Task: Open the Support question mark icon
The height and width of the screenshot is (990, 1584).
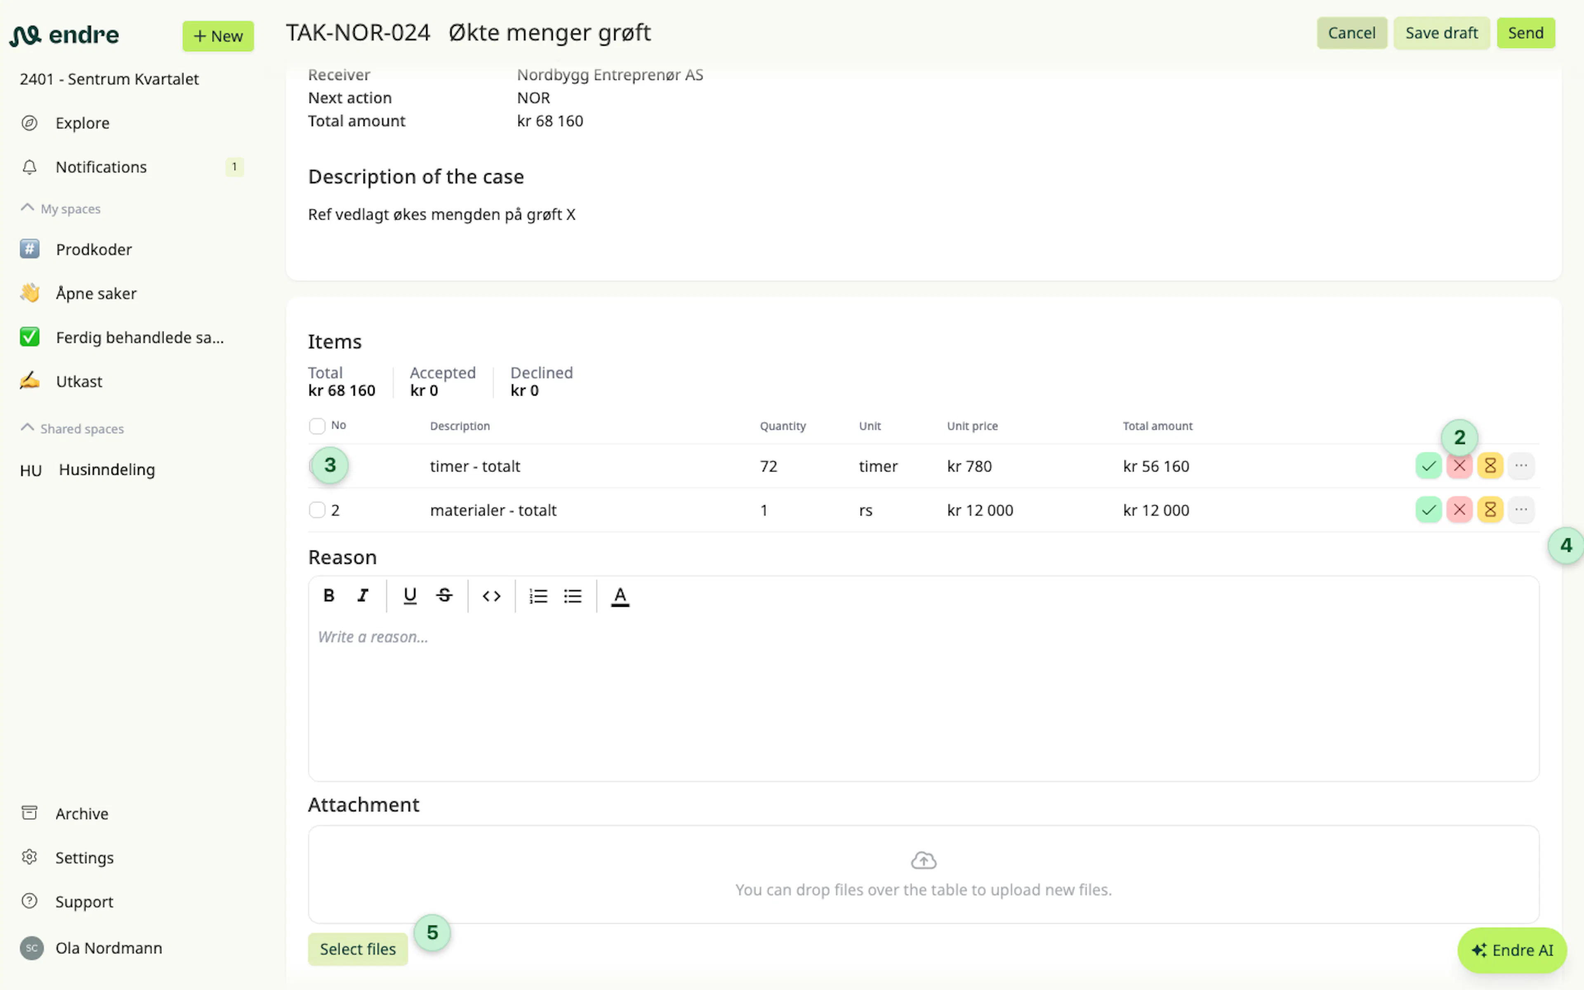Action: click(x=29, y=901)
